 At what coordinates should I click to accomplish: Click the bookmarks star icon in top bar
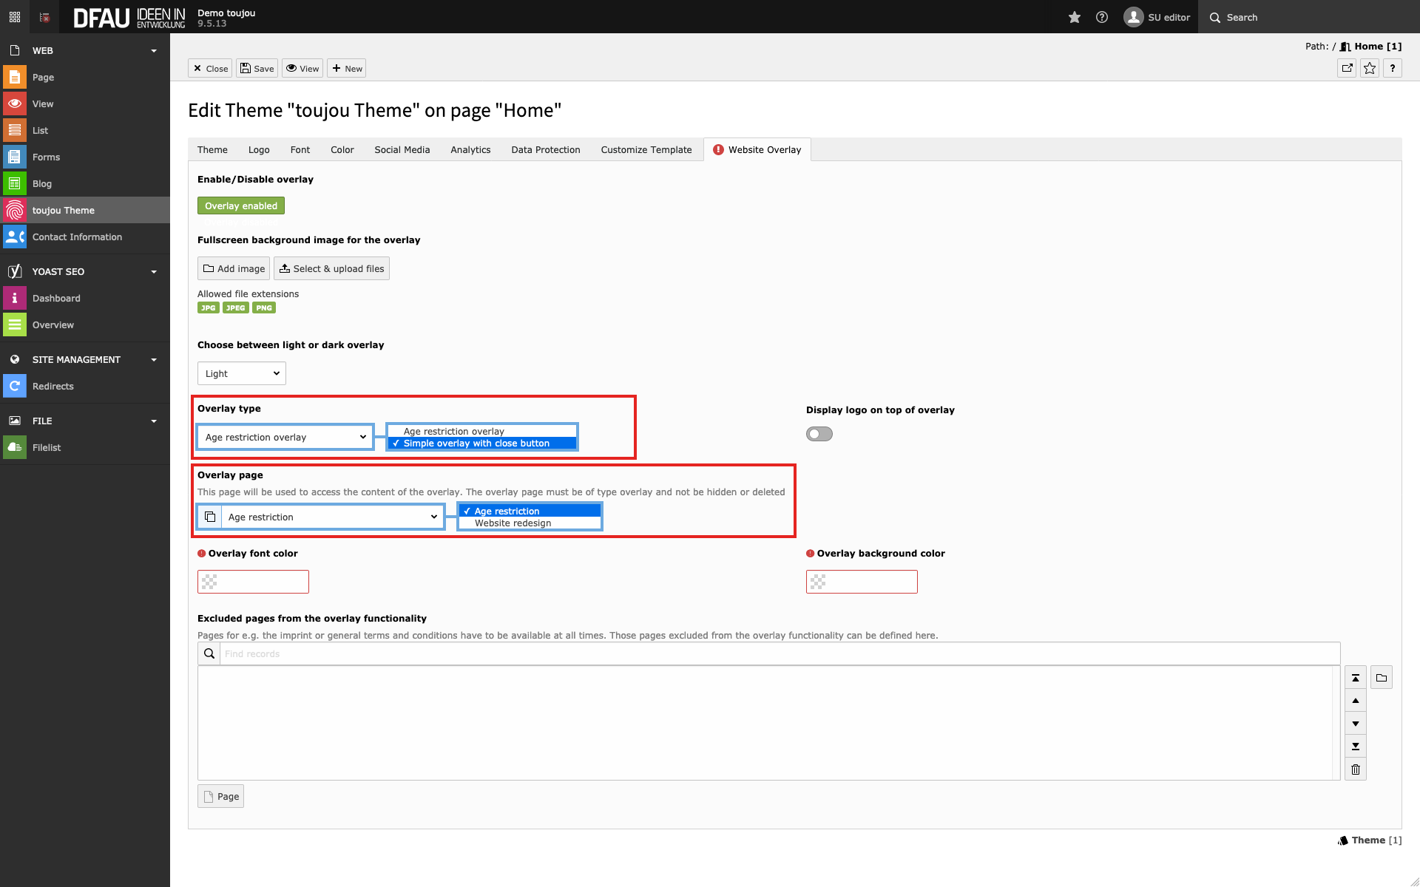pos(1074,17)
